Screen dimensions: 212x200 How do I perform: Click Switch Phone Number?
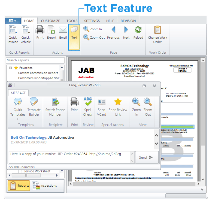point(55,107)
